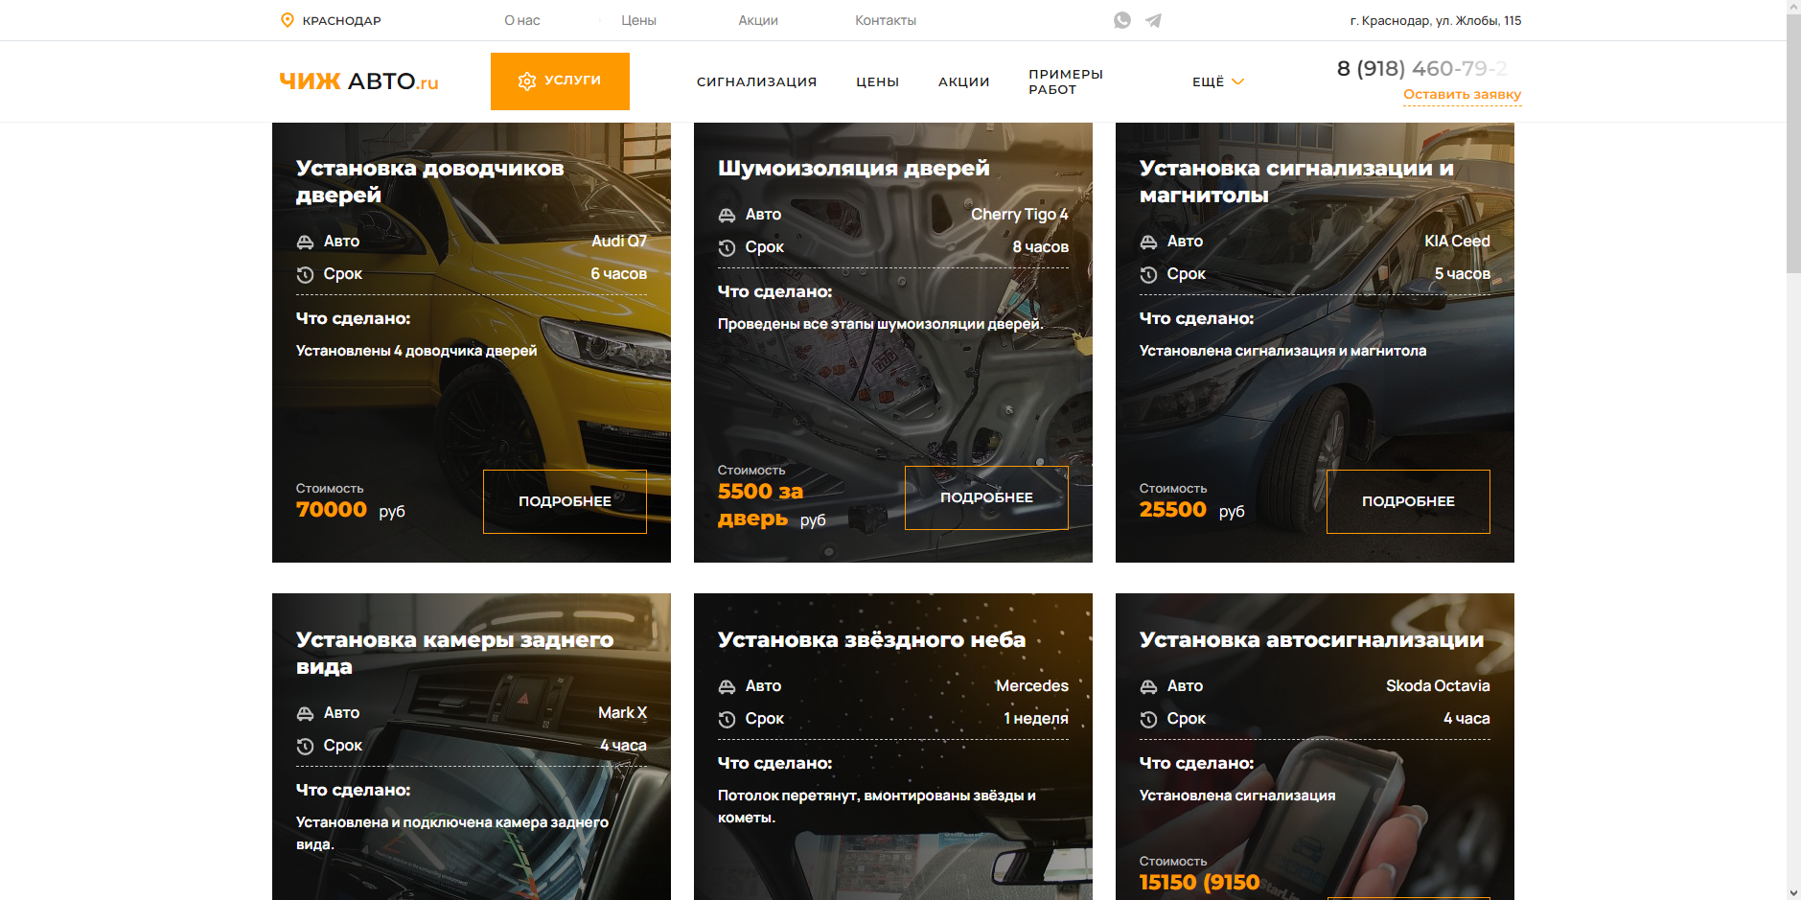Click the KIA Ceed value
This screenshot has width=1801, height=900.
click(x=1457, y=242)
